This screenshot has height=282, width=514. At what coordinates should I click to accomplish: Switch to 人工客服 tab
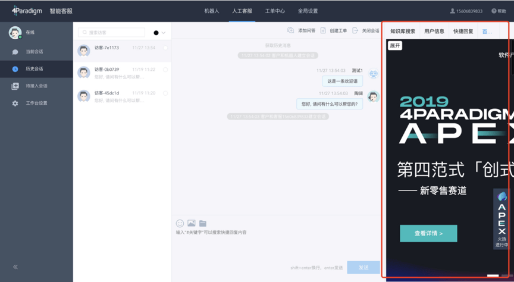242,11
